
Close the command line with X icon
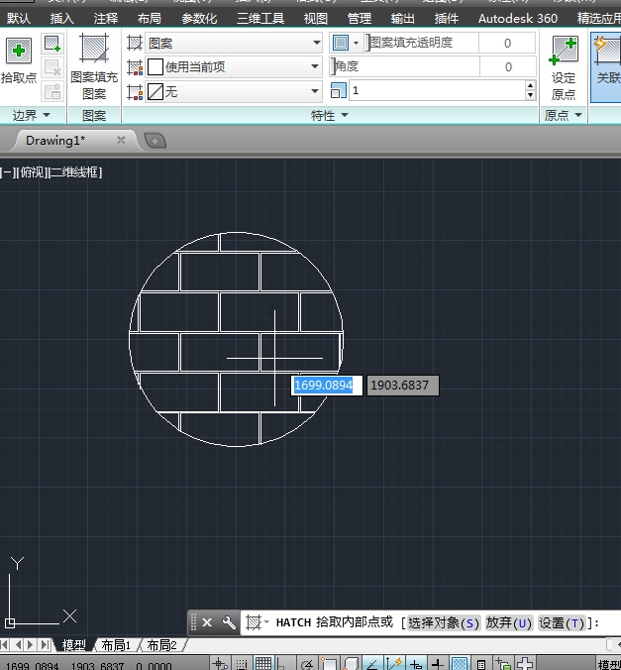click(207, 622)
